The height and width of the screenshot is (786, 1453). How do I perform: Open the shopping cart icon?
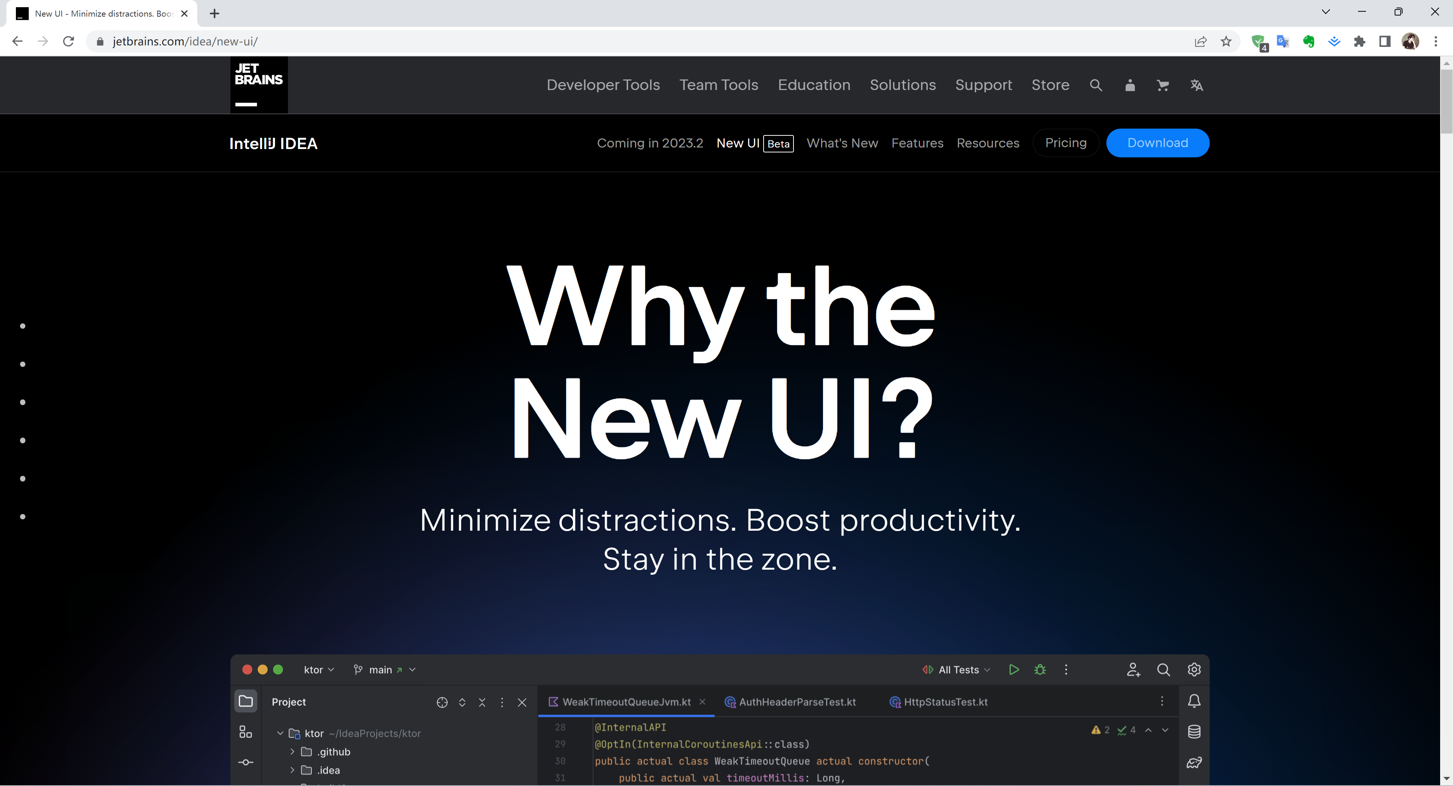(x=1163, y=85)
